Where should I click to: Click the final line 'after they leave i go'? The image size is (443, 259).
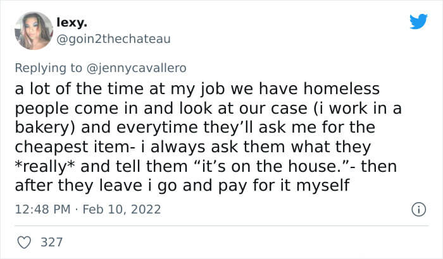[x=96, y=186]
